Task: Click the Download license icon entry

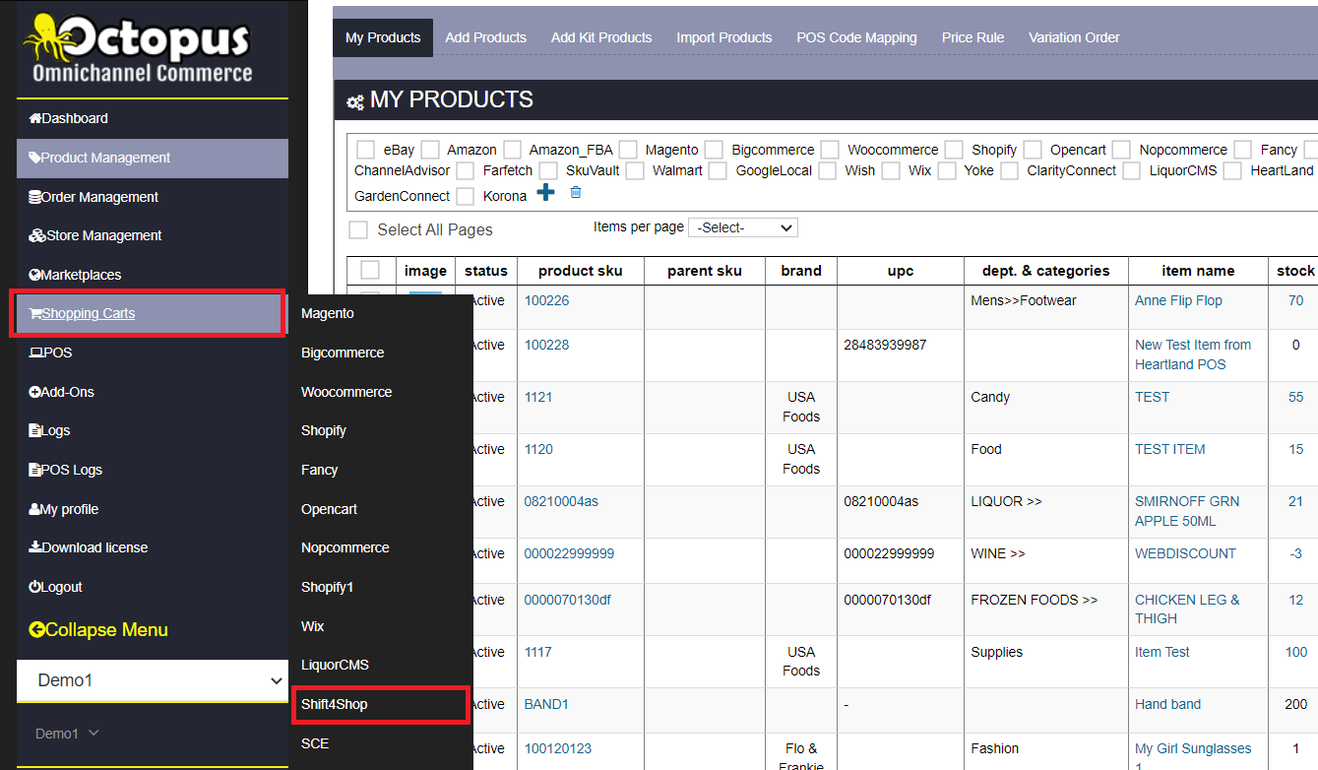Action: (35, 547)
